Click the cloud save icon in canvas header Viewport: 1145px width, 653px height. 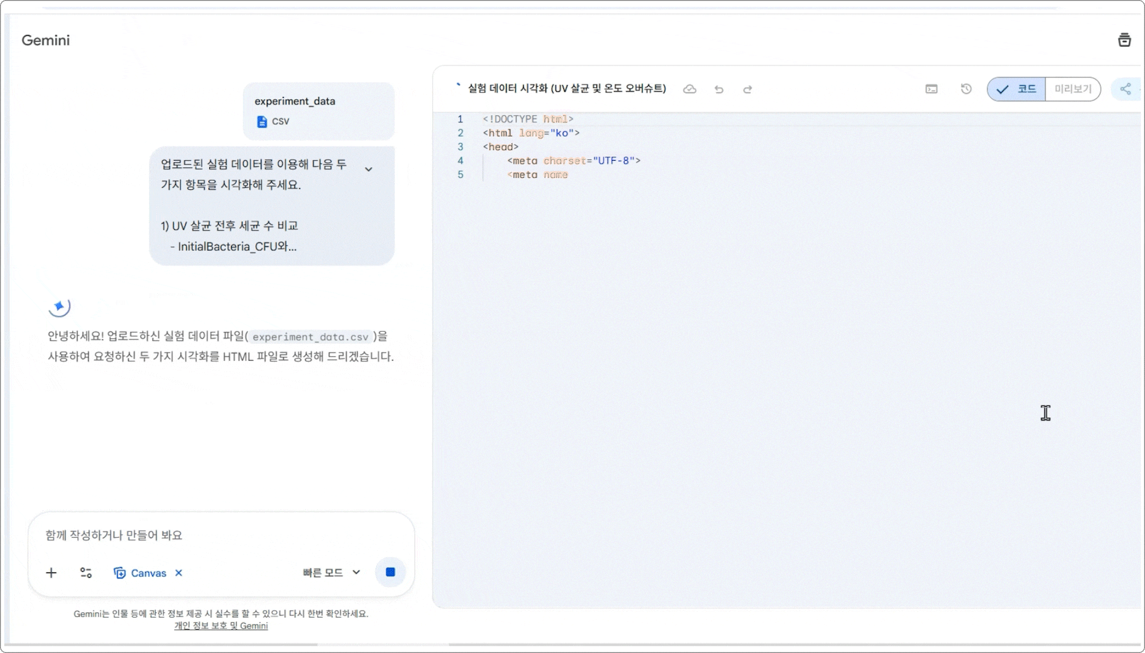pos(689,89)
